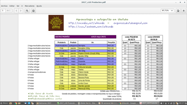Open the Editar menu

(12, 6)
